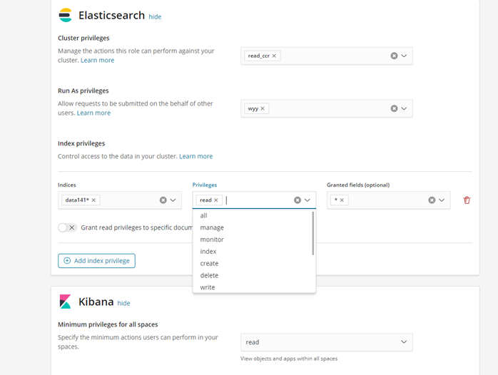
Task: Delete this index privilege with trash icon
Action: pos(467,200)
